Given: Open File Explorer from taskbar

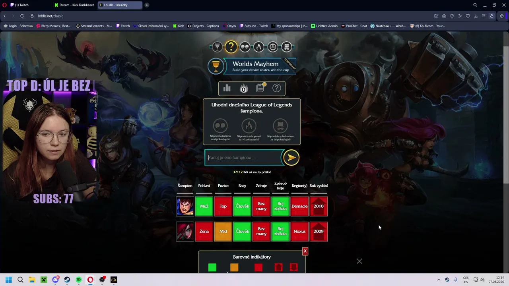Looking at the screenshot, I should pyautogui.click(x=32, y=280).
